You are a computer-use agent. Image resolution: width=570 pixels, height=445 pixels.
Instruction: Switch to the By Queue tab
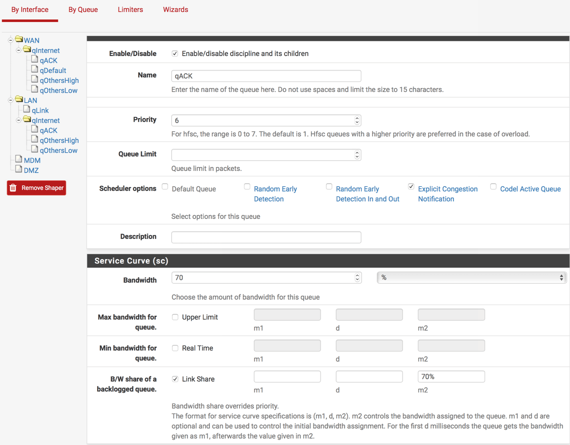(83, 10)
